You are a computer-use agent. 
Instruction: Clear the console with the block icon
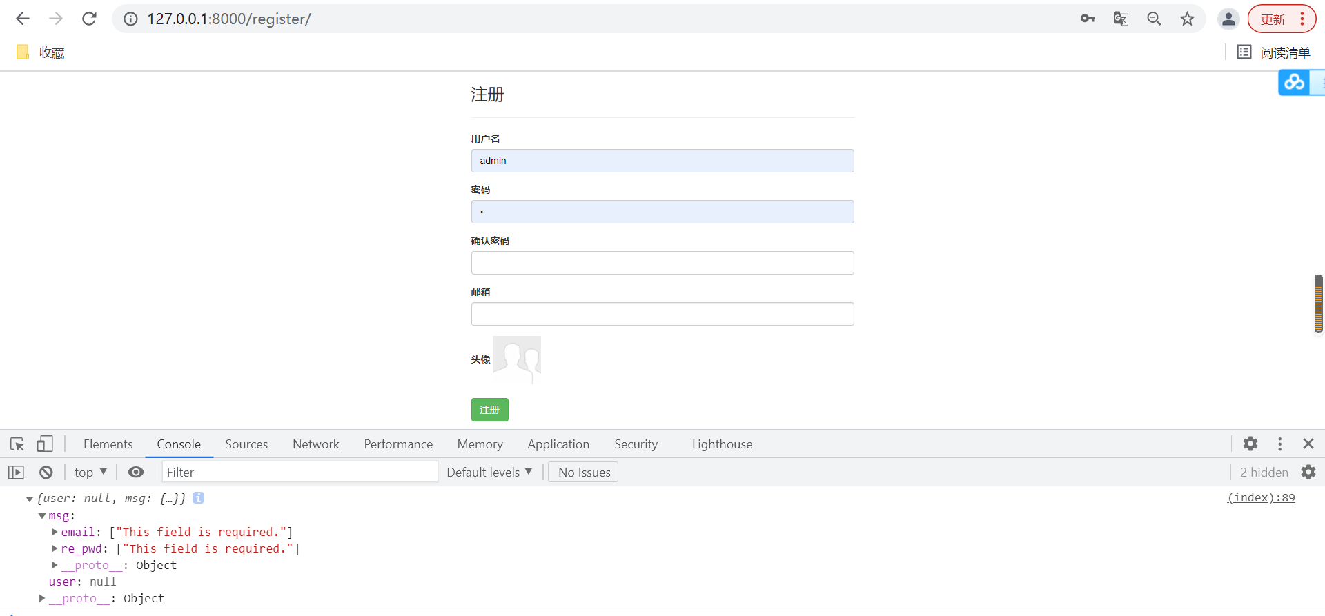(x=46, y=473)
